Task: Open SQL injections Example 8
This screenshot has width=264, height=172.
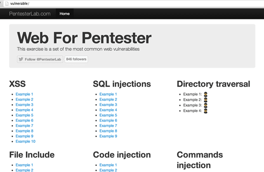Action: 108,131
